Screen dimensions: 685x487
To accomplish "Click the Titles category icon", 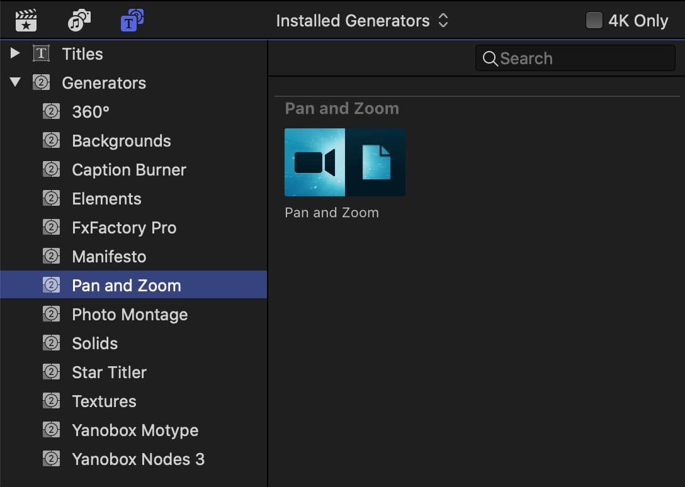I will click(41, 54).
